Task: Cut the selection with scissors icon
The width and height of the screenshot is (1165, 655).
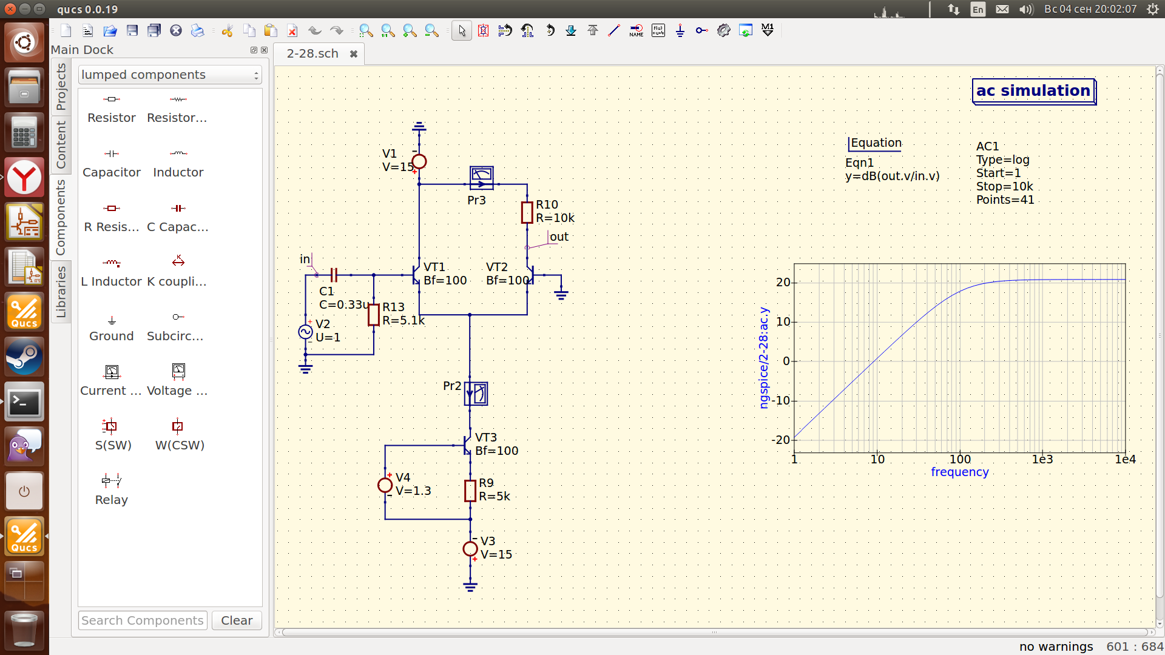Action: tap(228, 30)
